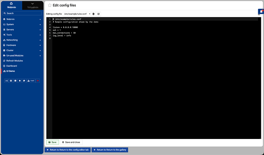Click the magnifier icon in Search box
This screenshot has width=264, height=155.
(x=5, y=13)
